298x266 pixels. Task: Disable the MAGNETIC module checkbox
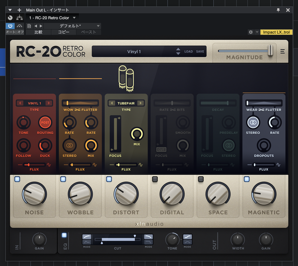pyautogui.click(x=247, y=179)
